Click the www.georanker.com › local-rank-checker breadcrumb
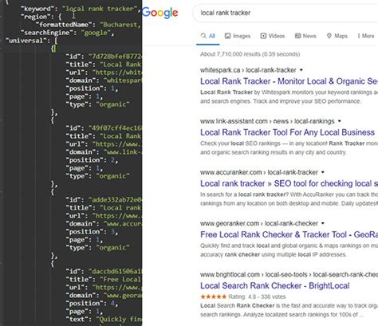The image size is (378, 326). pos(259,223)
